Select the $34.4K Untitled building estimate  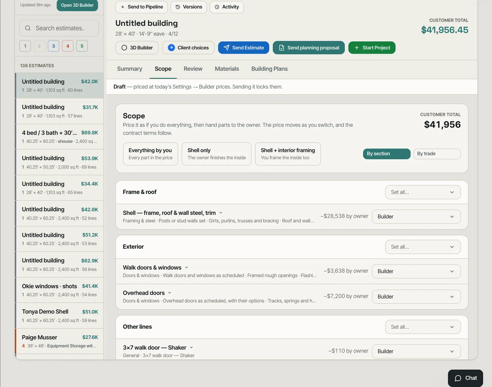[x=59, y=188]
